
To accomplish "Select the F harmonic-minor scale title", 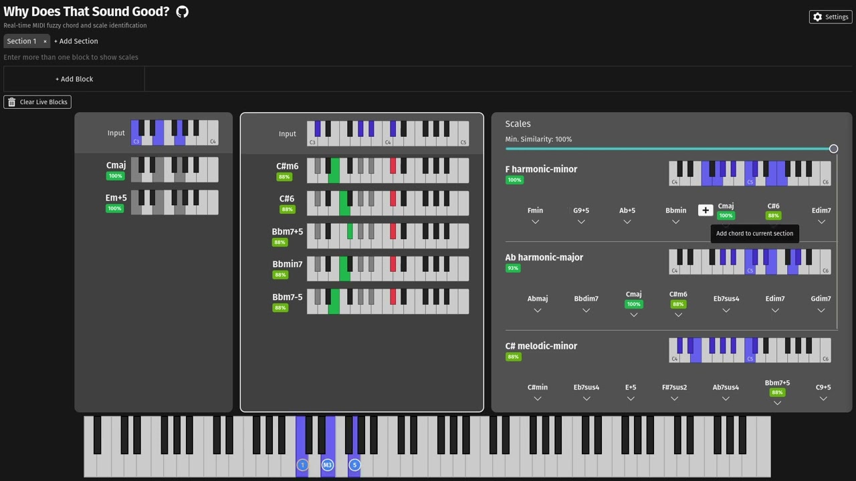I will click(541, 169).
